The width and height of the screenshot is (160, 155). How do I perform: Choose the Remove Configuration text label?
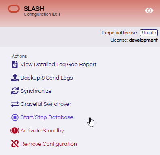(x=49, y=144)
